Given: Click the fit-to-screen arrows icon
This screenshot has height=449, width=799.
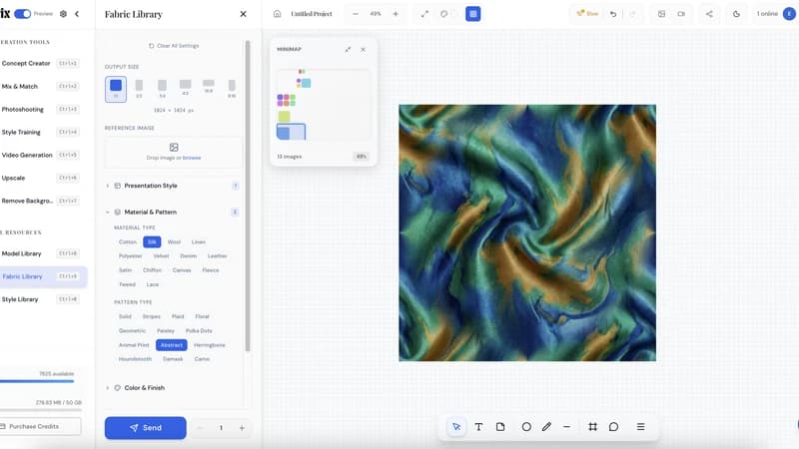Looking at the screenshot, I should pos(424,14).
